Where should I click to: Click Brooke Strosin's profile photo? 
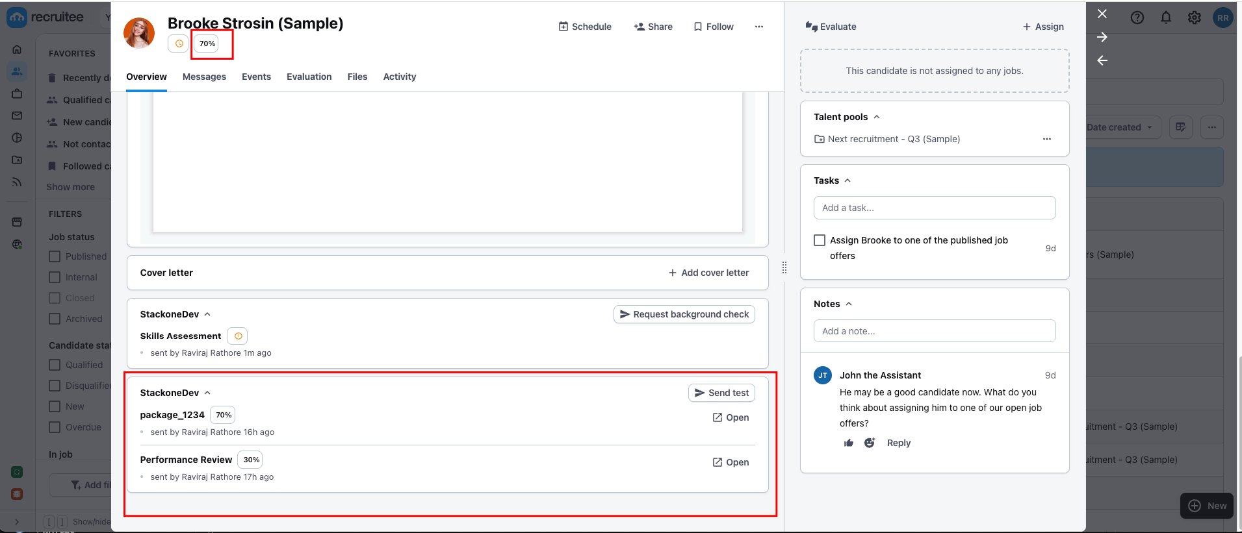coord(139,33)
